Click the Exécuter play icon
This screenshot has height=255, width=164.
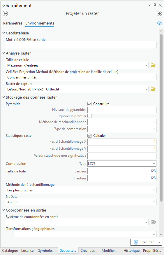tap(136, 242)
